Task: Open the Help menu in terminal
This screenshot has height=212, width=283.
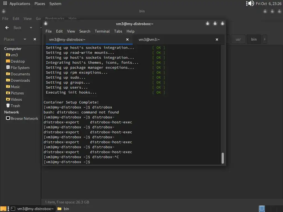Action: (130, 31)
